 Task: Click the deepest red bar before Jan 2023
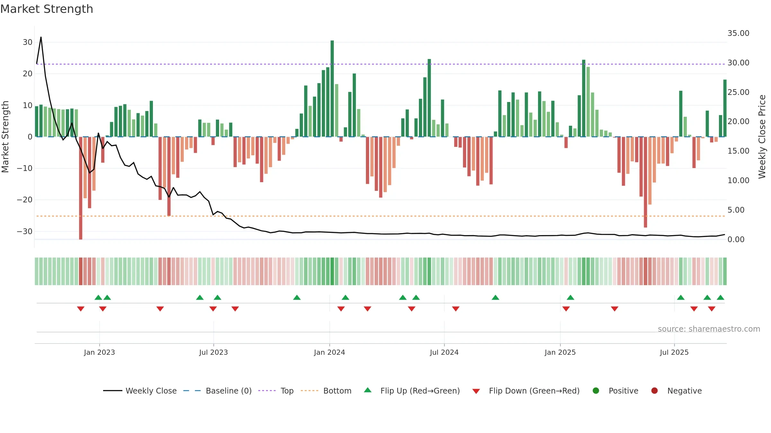(81, 188)
